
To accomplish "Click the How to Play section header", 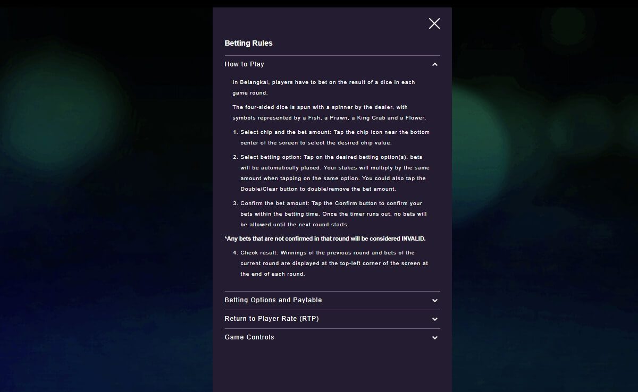I will click(x=245, y=64).
